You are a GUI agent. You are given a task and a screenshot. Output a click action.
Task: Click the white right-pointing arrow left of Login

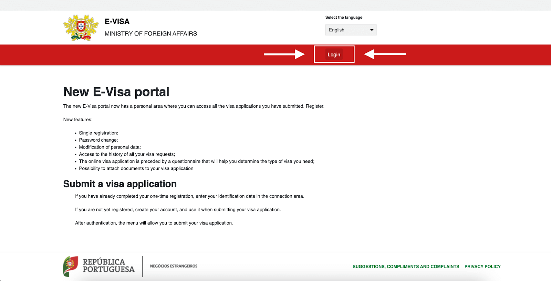pos(284,54)
